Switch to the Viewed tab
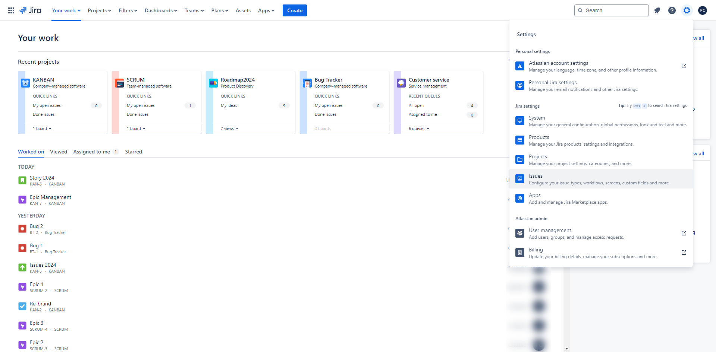Viewport: 716px width, 352px height. point(59,152)
